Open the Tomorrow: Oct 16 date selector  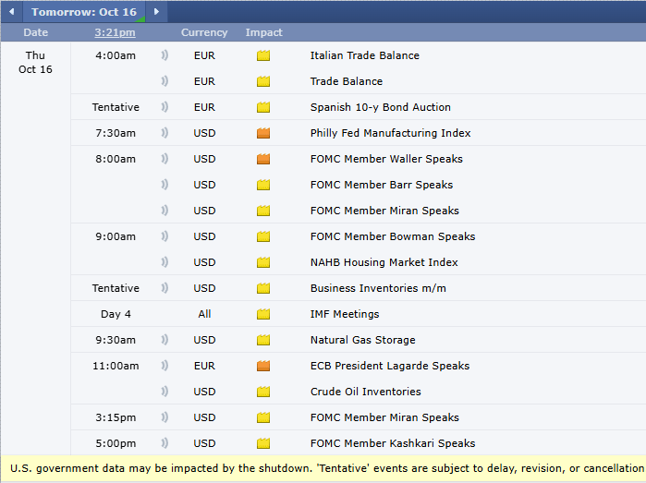[x=83, y=12]
